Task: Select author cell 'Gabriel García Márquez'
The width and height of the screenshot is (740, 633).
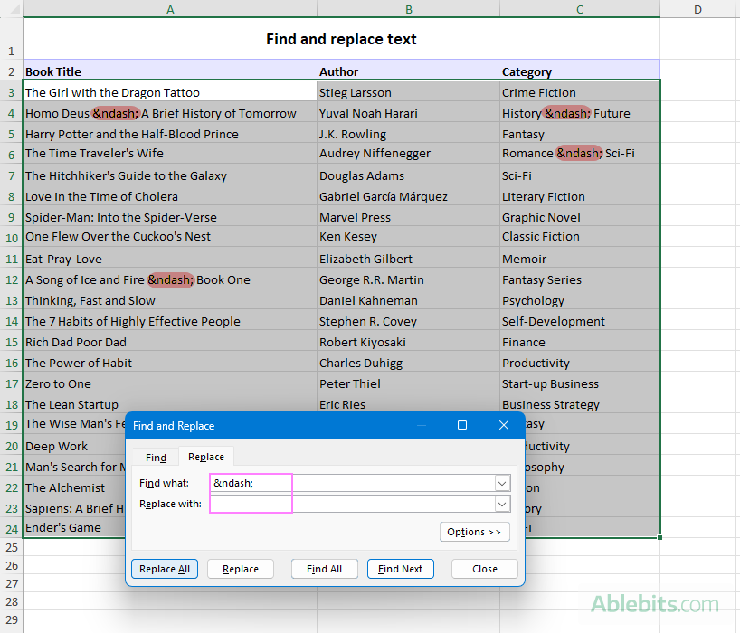Action: coord(409,195)
